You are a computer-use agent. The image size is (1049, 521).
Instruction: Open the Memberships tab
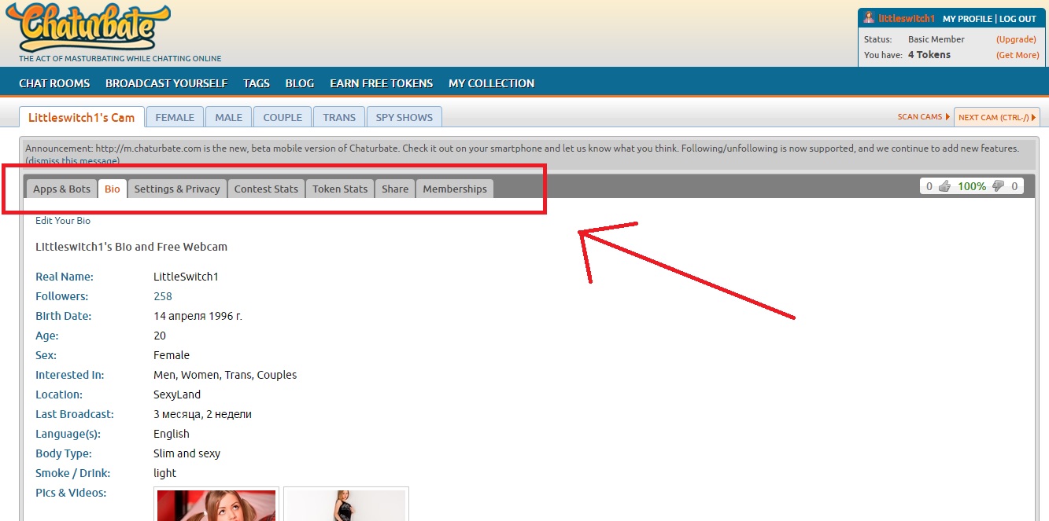click(455, 189)
